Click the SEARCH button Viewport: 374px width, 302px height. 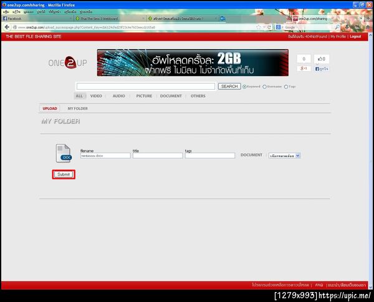point(229,87)
